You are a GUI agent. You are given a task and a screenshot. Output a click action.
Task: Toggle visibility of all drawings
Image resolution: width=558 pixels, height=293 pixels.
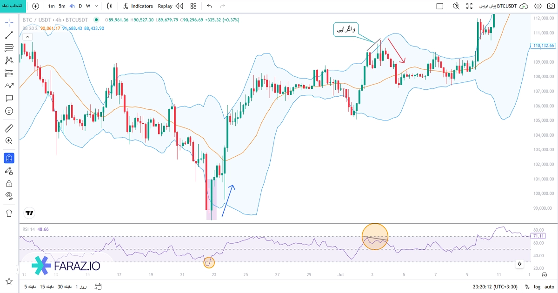[x=9, y=197]
